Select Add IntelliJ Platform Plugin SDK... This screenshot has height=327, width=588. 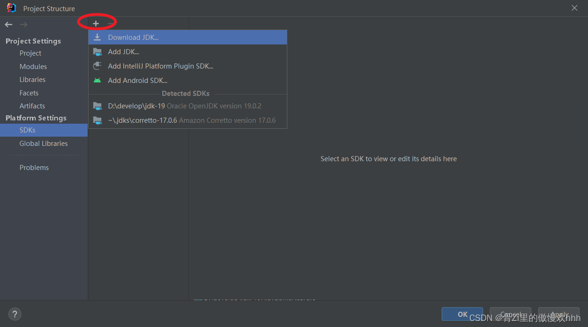188,66
